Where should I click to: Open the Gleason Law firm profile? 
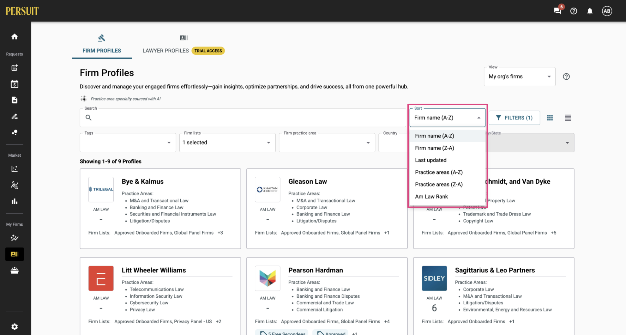coord(308,181)
